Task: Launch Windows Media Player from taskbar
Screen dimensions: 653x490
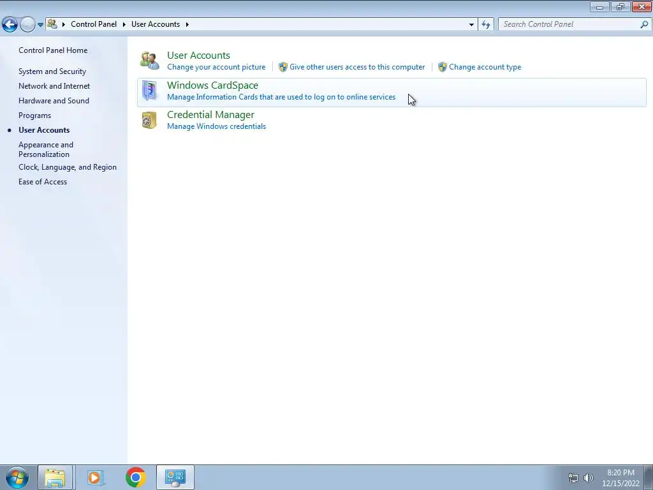Action: [95, 477]
